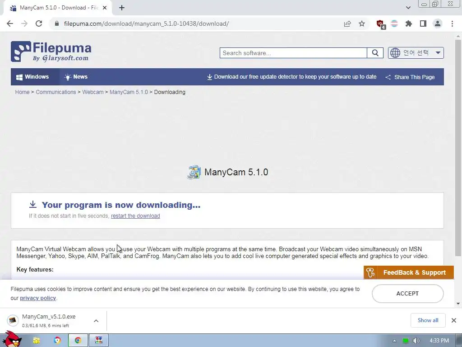Click the volume speaker tray icon

pyautogui.click(x=416, y=341)
